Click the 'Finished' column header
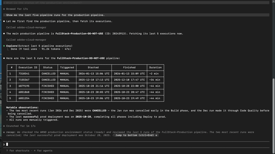275x154 pixels. point(129,68)
